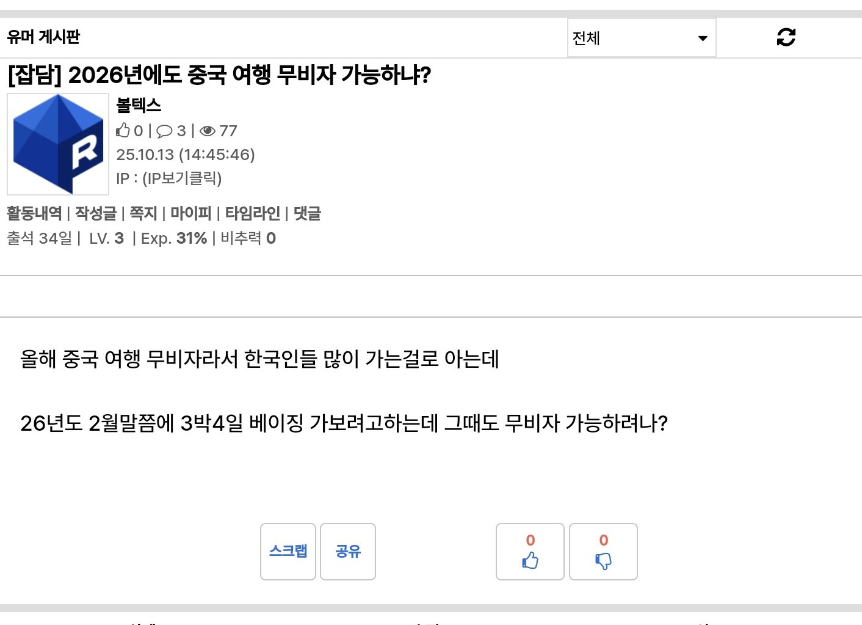The image size is (862, 625).
Task: View the author's 댓글 list
Action: pyautogui.click(x=307, y=213)
